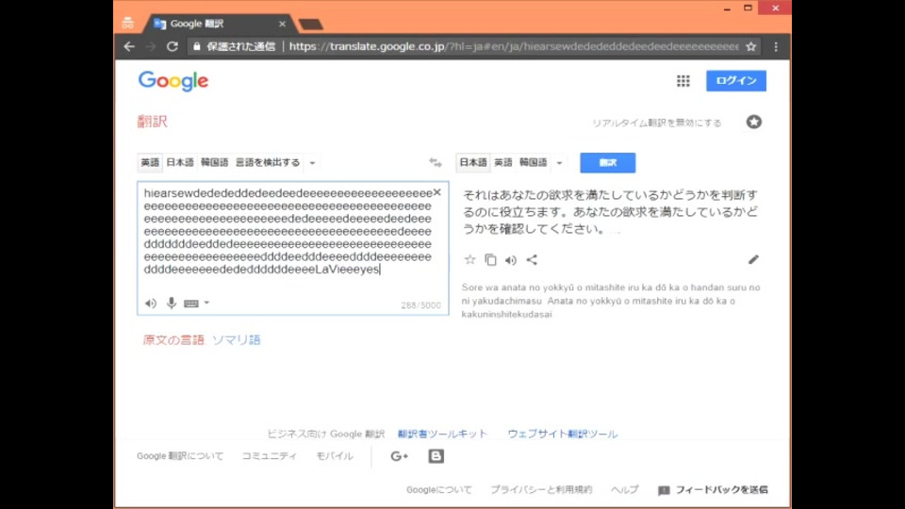Open the Googleについて footer link
Viewport: 905px width, 509px height.
point(439,490)
